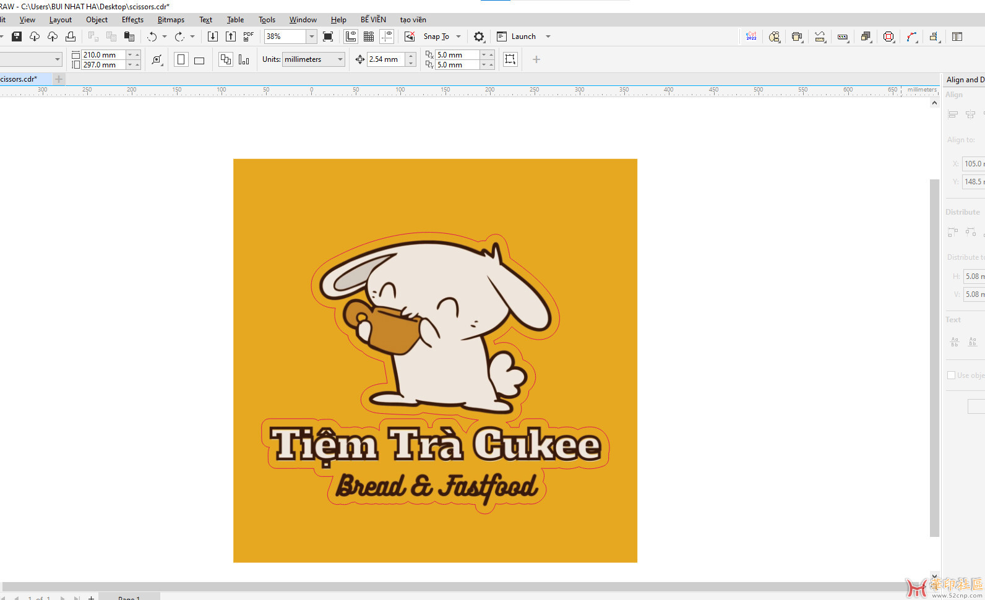This screenshot has height=600, width=985.
Task: Click the eCut printer tool icon
Action: (x=797, y=36)
